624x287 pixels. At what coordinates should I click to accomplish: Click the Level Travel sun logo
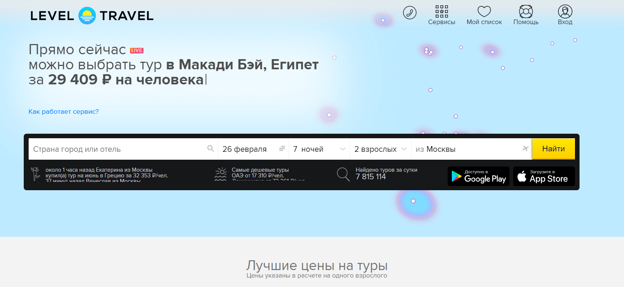click(x=87, y=16)
